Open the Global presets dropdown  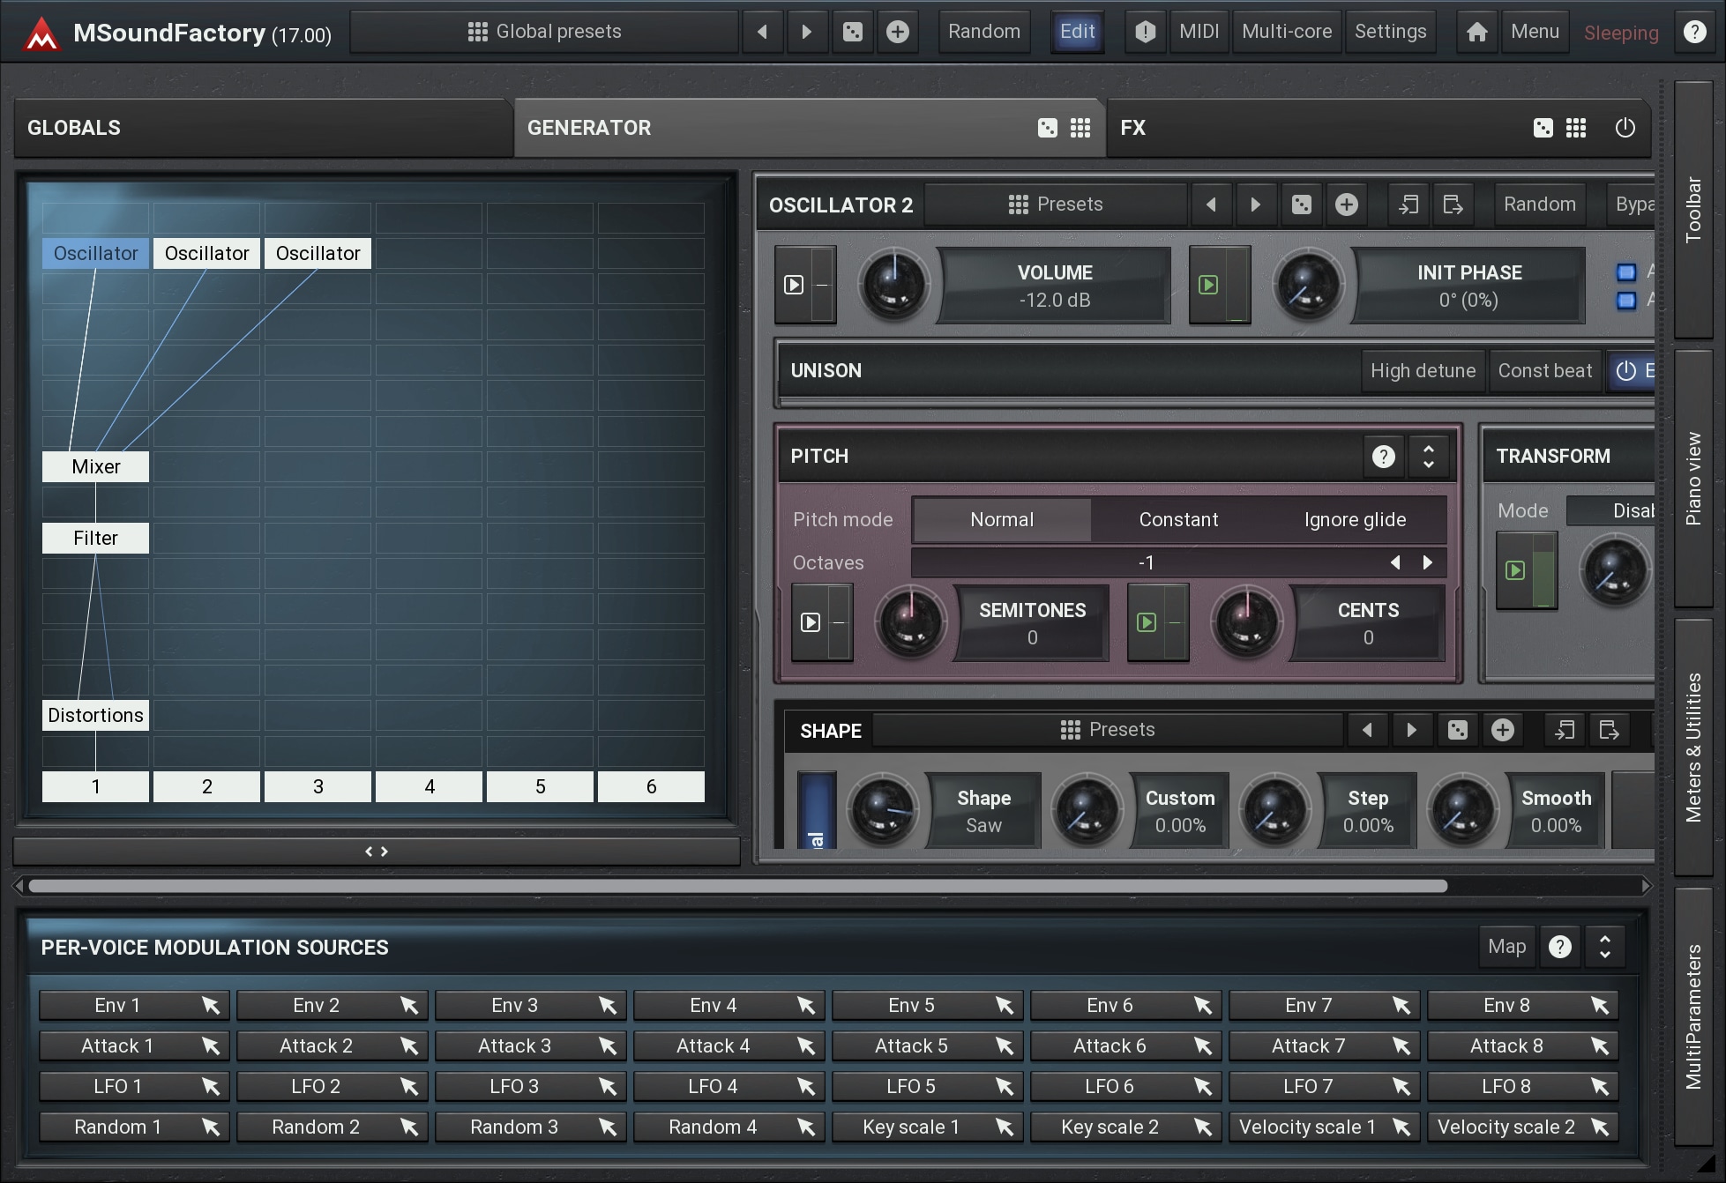click(x=544, y=32)
